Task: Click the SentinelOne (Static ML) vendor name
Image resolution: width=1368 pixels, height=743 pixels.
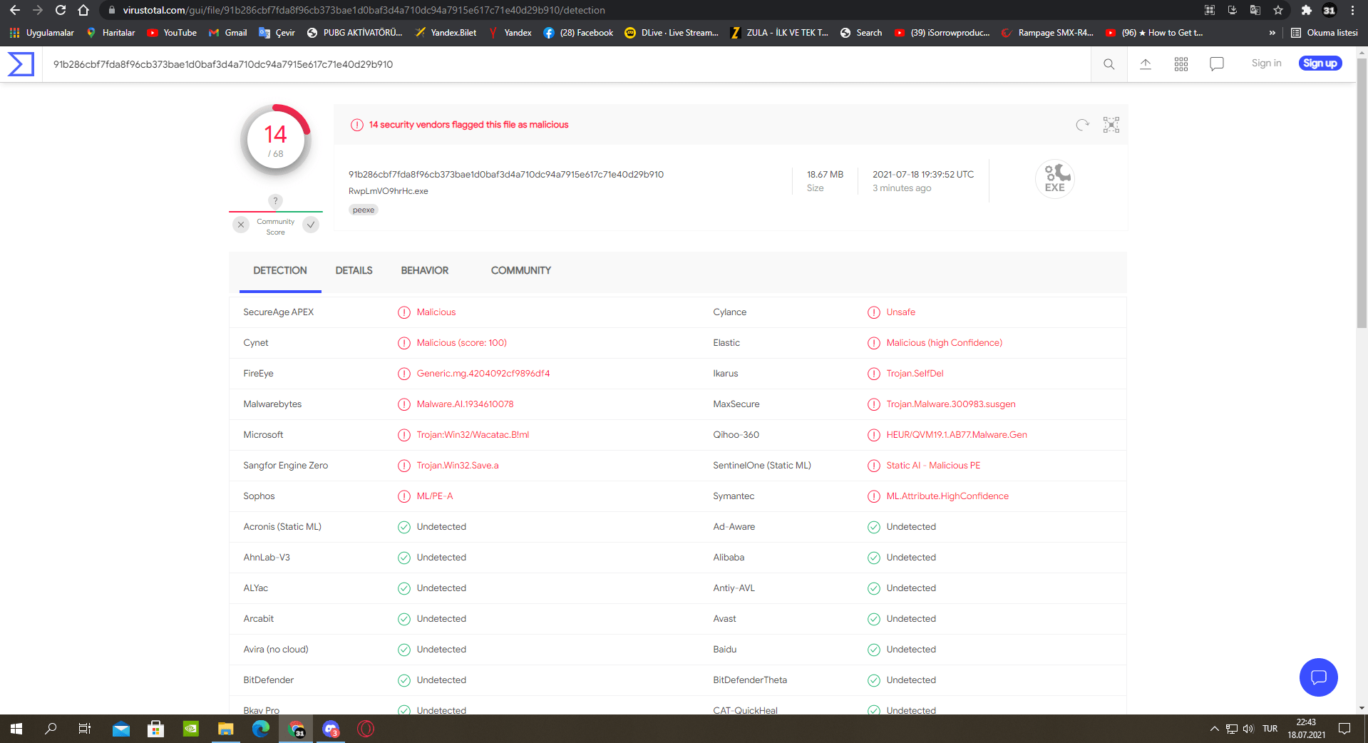Action: click(762, 466)
